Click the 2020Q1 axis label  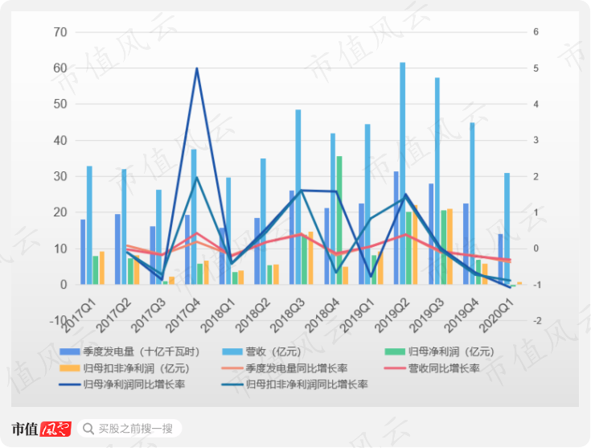click(496, 316)
